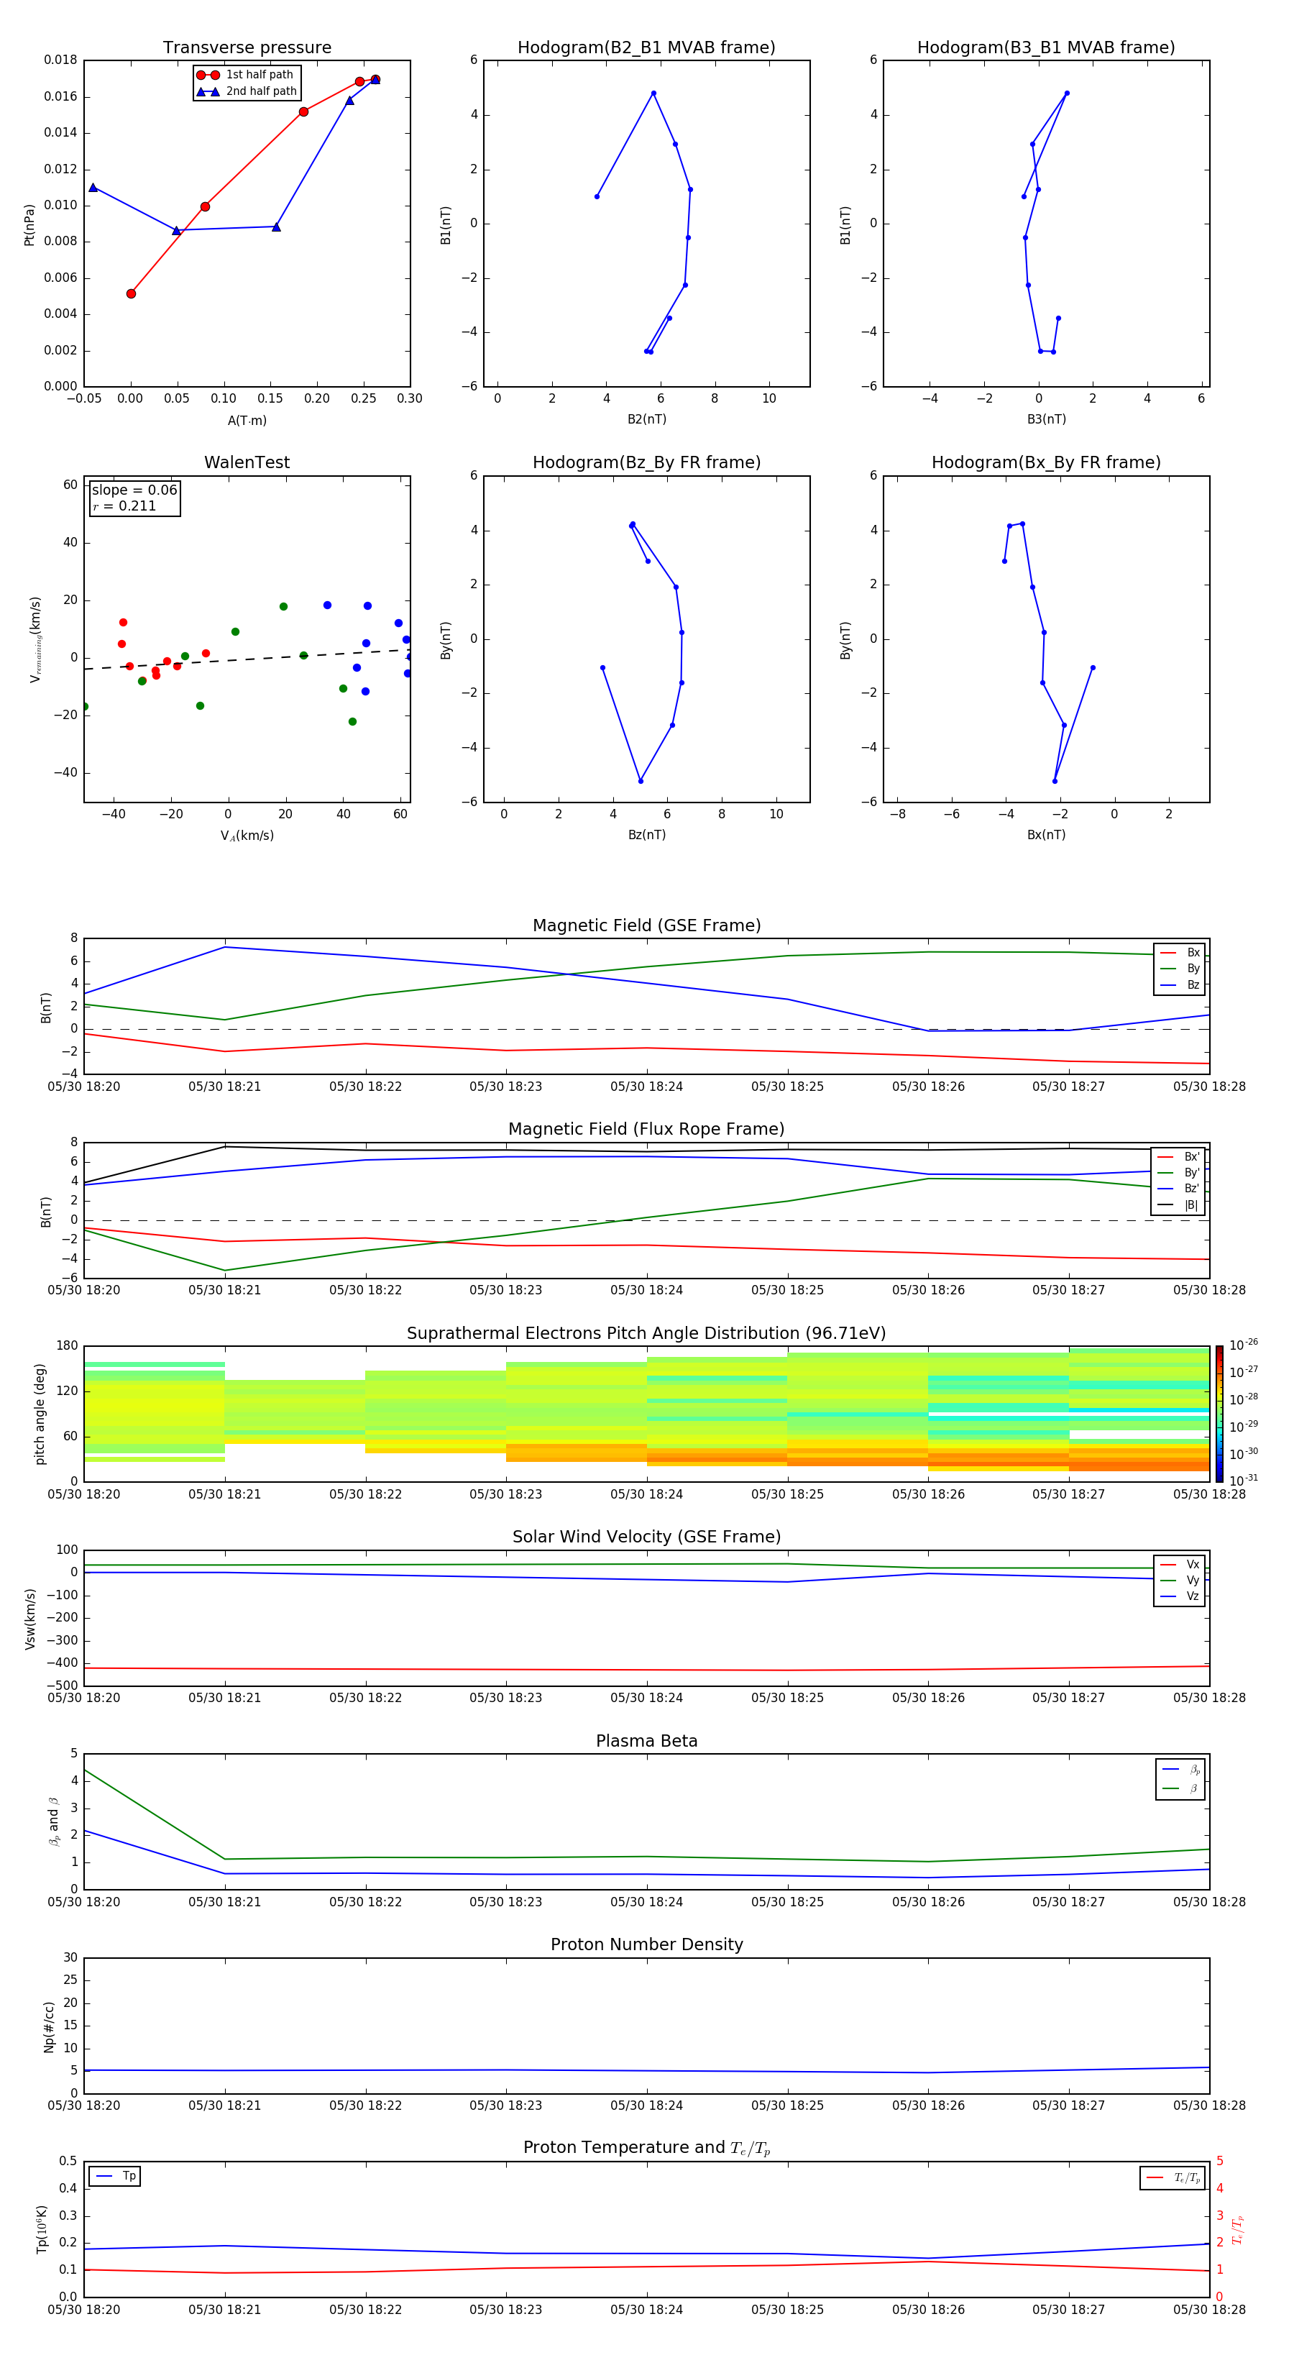This screenshot has height=2373, width=1294.
Task: Click 'B2(nT)' x-axis label
Action: click(x=646, y=419)
